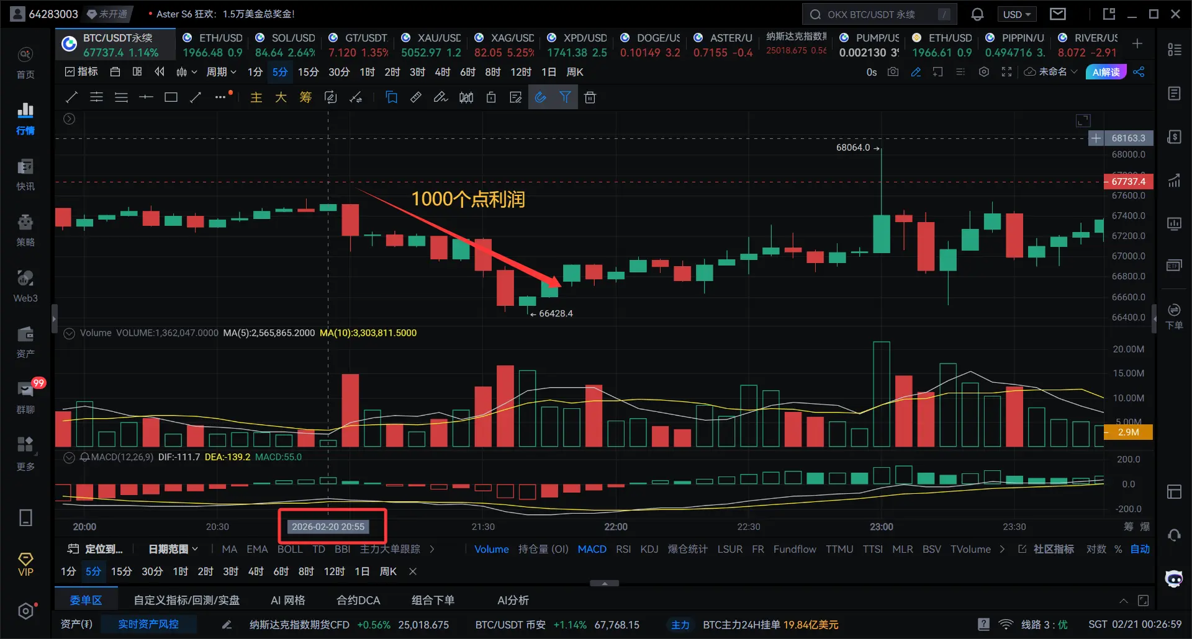Screen dimensions: 1192x639
Task: Click the blue magnet snap icon
Action: click(x=541, y=97)
